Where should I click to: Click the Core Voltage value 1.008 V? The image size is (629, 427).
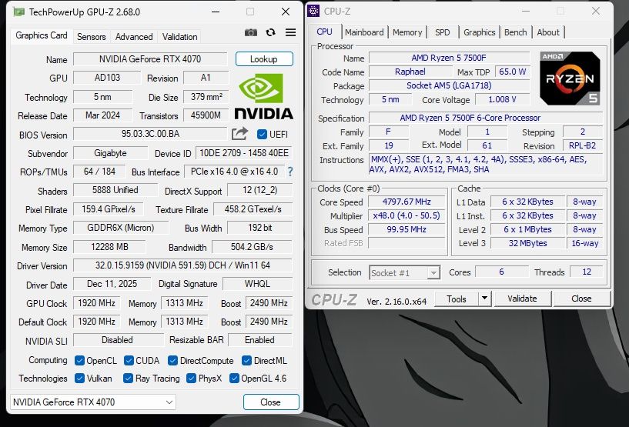[502, 99]
